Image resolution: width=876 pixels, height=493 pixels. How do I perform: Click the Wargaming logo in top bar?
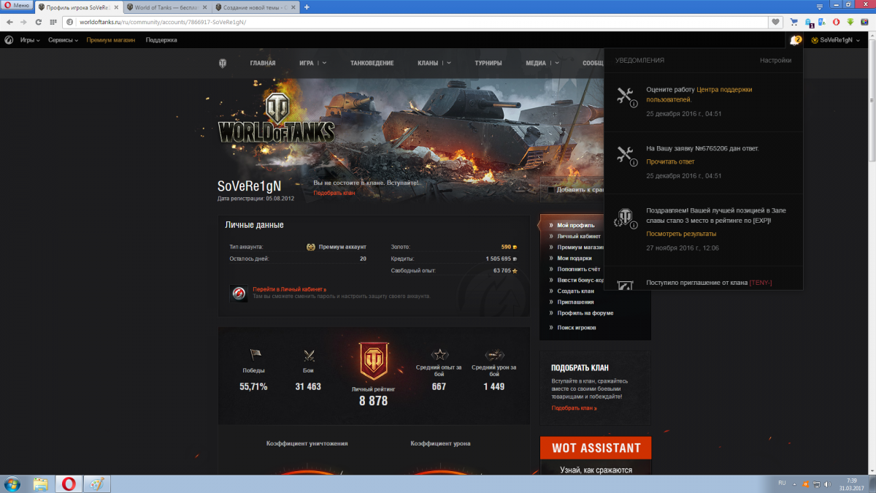pyautogui.click(x=9, y=40)
